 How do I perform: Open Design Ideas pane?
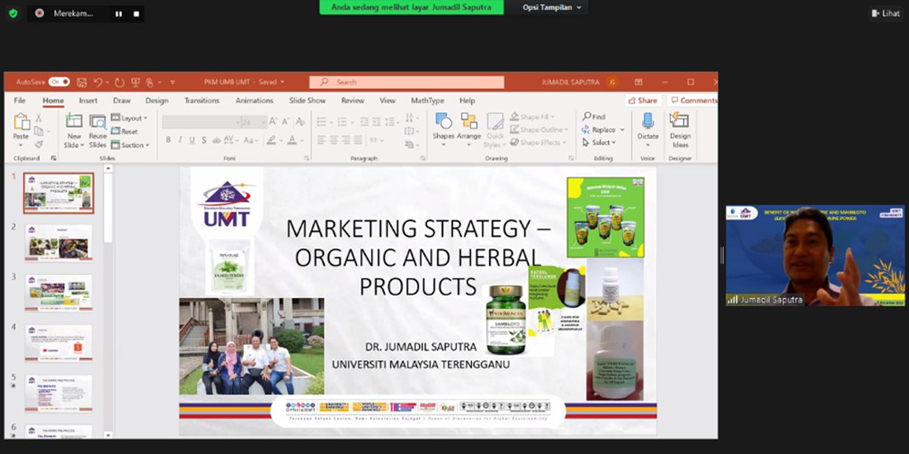pyautogui.click(x=680, y=124)
